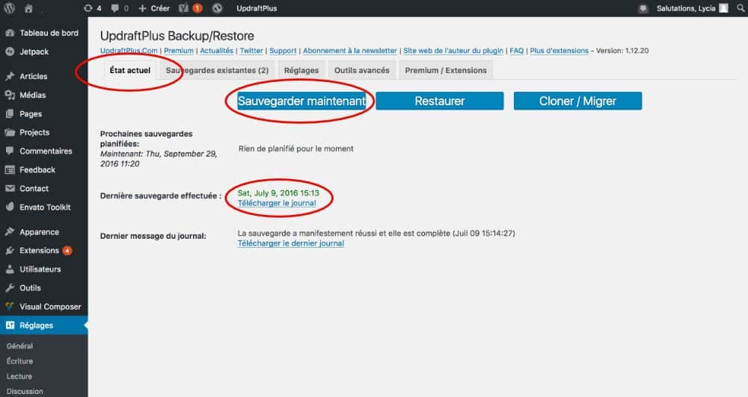Select the Apparence brush icon
The image size is (748, 397).
pyautogui.click(x=10, y=232)
